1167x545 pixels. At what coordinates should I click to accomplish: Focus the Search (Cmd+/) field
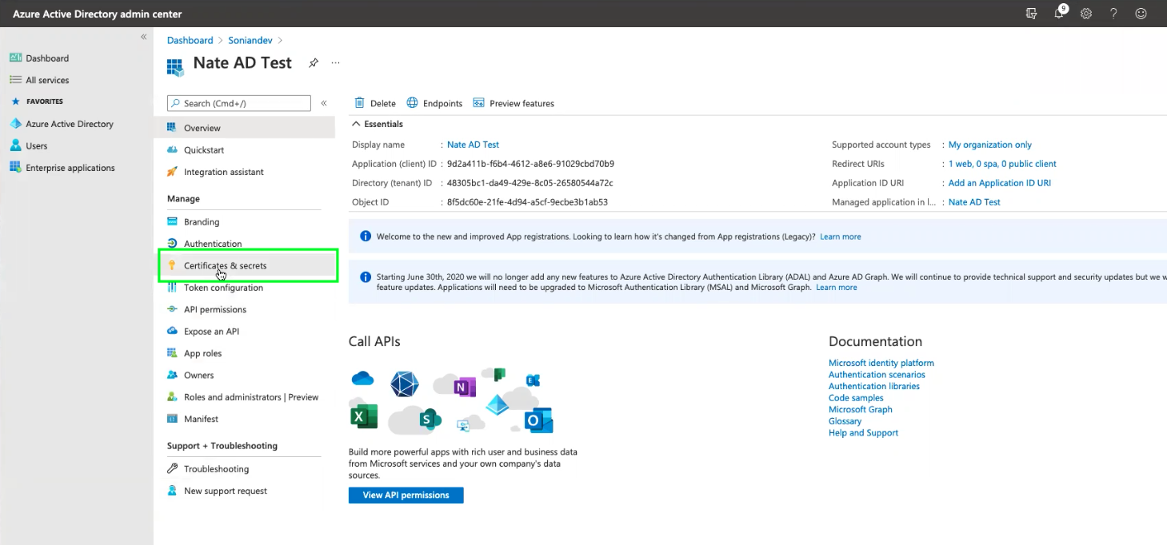(238, 103)
